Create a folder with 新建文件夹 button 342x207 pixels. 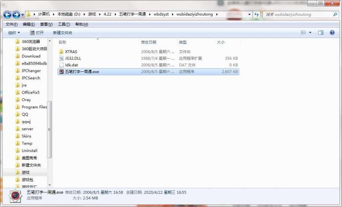point(63,33)
